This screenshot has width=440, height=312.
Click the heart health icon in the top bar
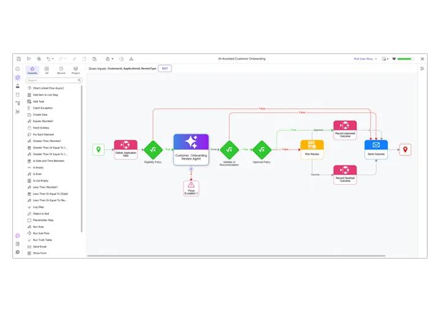pos(394,59)
